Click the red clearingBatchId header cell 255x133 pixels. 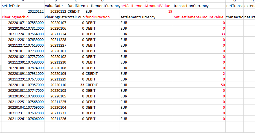tap(23, 17)
